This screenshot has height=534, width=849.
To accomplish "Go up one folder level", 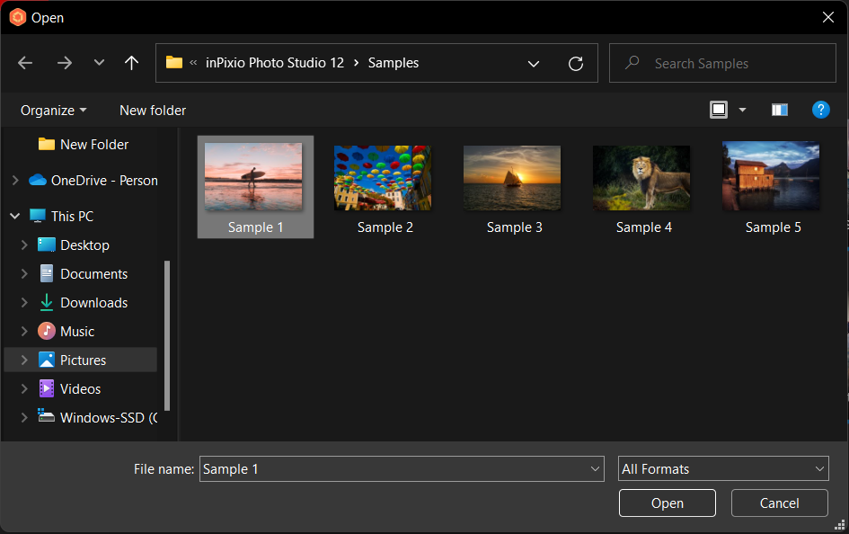I will click(131, 63).
